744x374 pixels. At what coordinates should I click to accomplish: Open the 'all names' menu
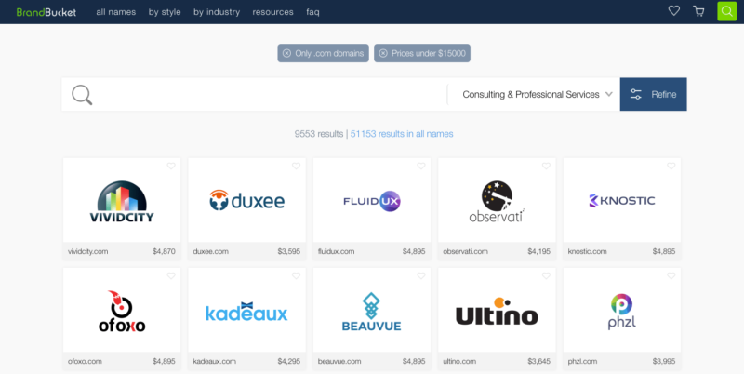click(115, 12)
